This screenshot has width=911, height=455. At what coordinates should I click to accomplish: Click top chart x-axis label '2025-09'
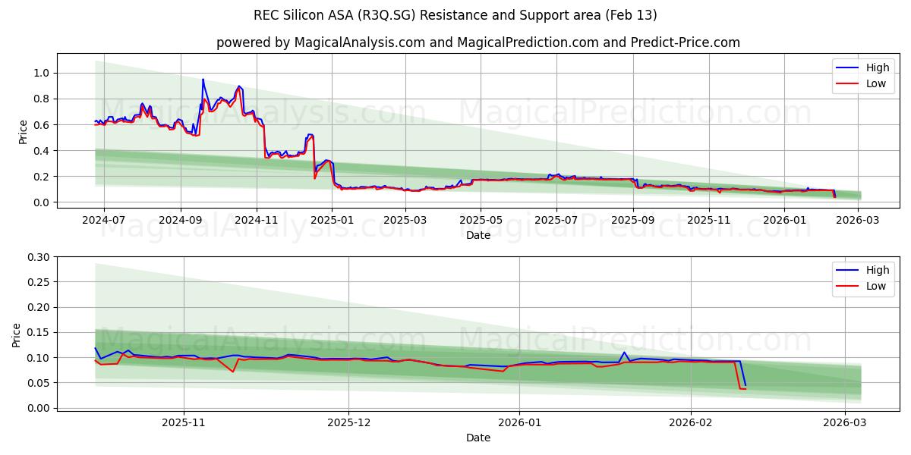point(633,220)
